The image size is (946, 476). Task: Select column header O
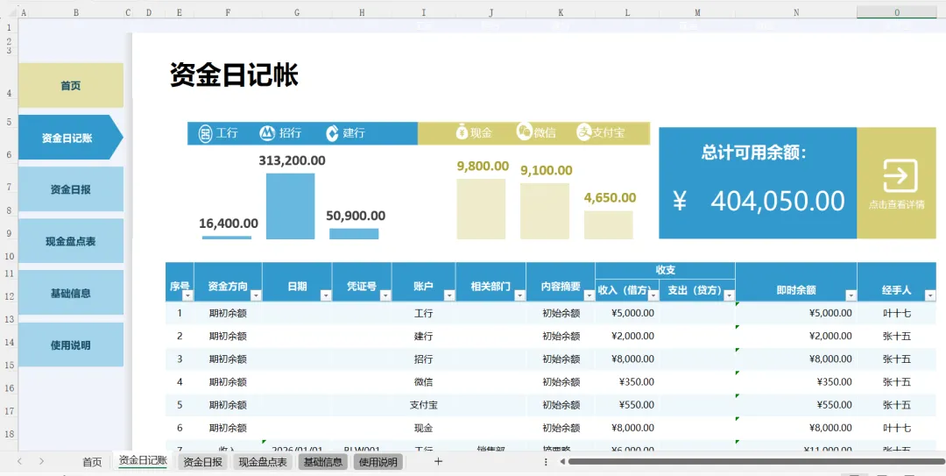pyautogui.click(x=897, y=12)
